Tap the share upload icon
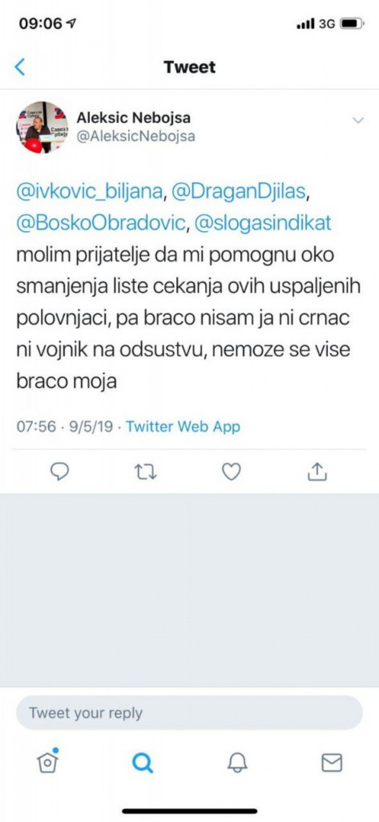Screen dimensions: 379x822 pyautogui.click(x=317, y=472)
